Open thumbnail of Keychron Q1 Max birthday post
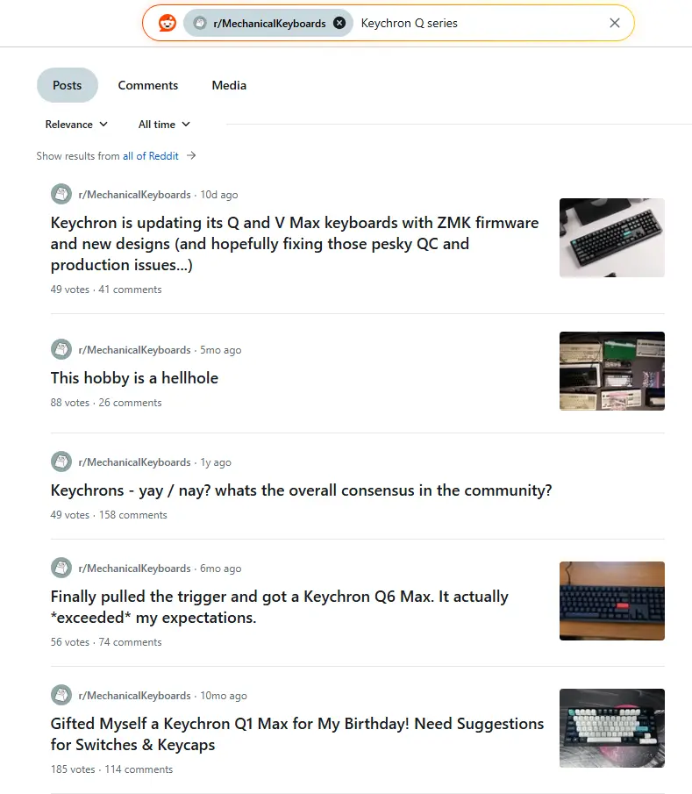The height and width of the screenshot is (794, 692). pyautogui.click(x=612, y=727)
